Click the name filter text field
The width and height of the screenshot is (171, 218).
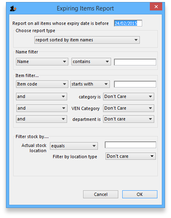(135, 62)
